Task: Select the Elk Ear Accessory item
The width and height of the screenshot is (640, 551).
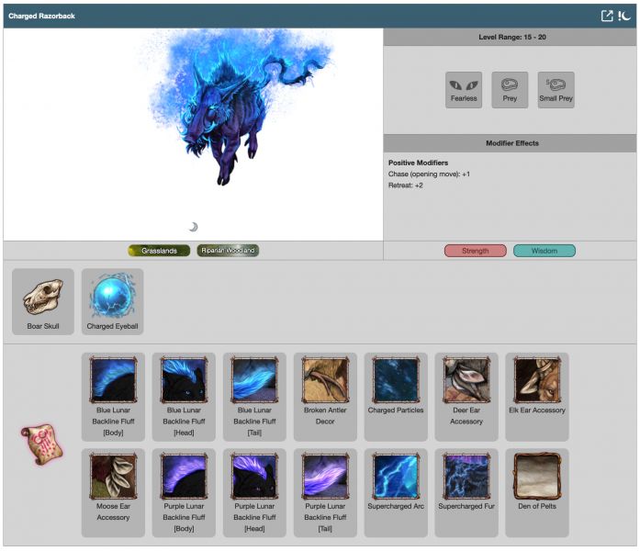Action: click(536, 396)
